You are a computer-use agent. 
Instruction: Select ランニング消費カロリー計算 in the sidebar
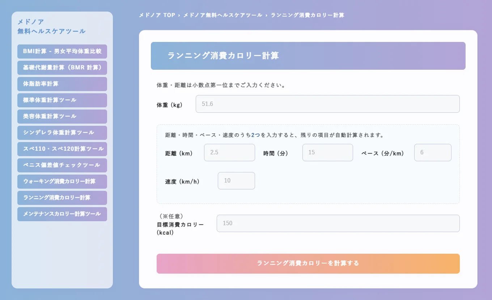[62, 198]
